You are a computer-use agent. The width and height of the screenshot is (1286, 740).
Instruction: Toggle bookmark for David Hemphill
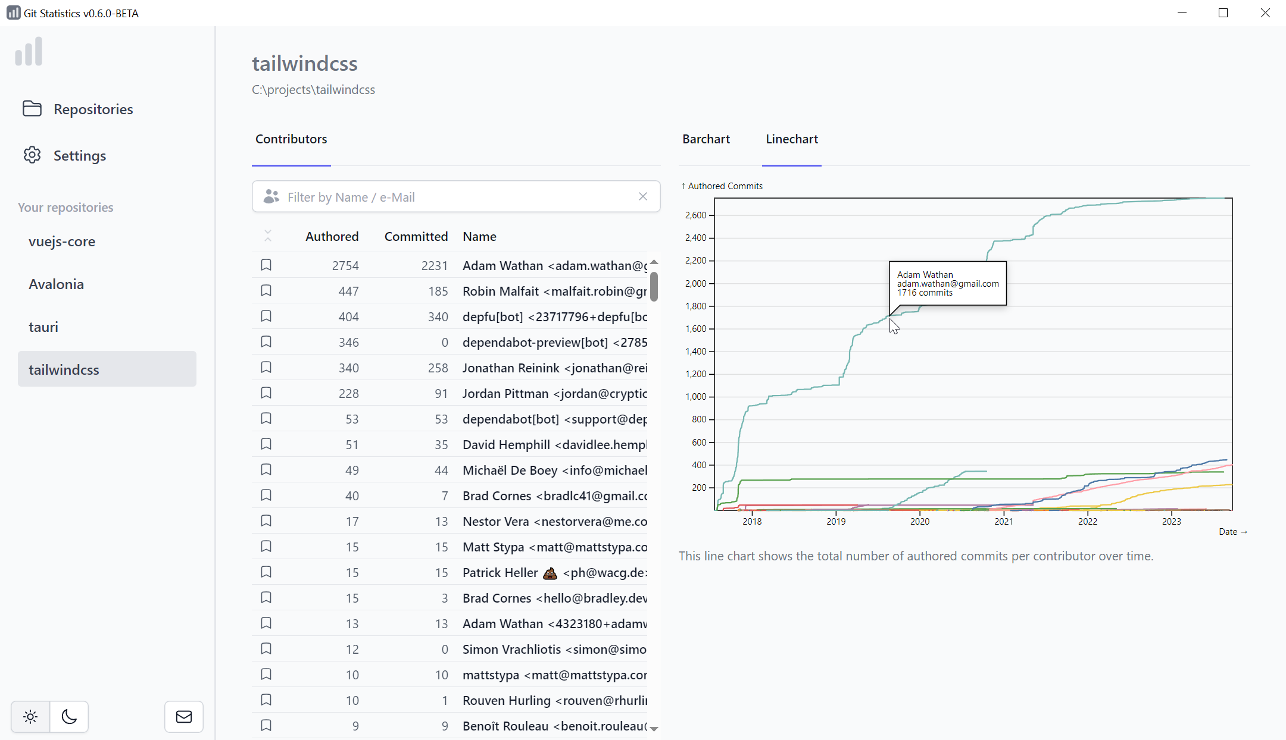point(266,444)
